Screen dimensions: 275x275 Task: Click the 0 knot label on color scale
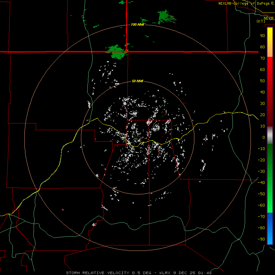tap(264, 137)
